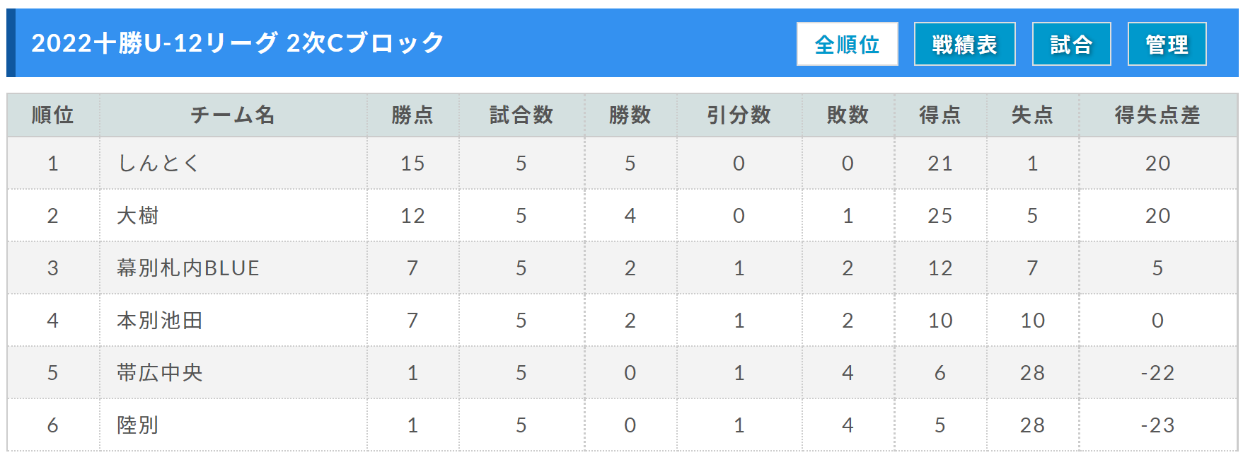Image resolution: width=1243 pixels, height=460 pixels.
Task: Click the 得点 column header
Action: pos(940,115)
